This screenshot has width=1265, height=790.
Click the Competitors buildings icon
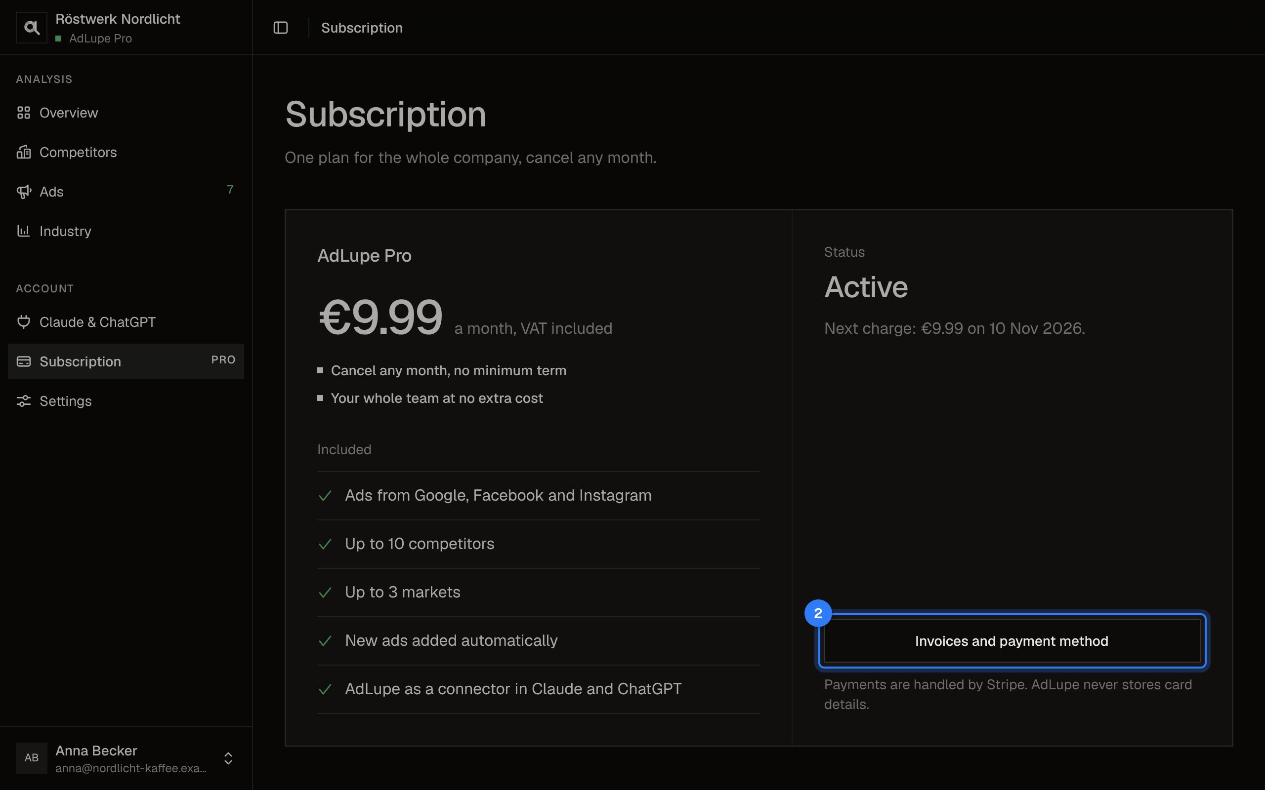click(24, 152)
